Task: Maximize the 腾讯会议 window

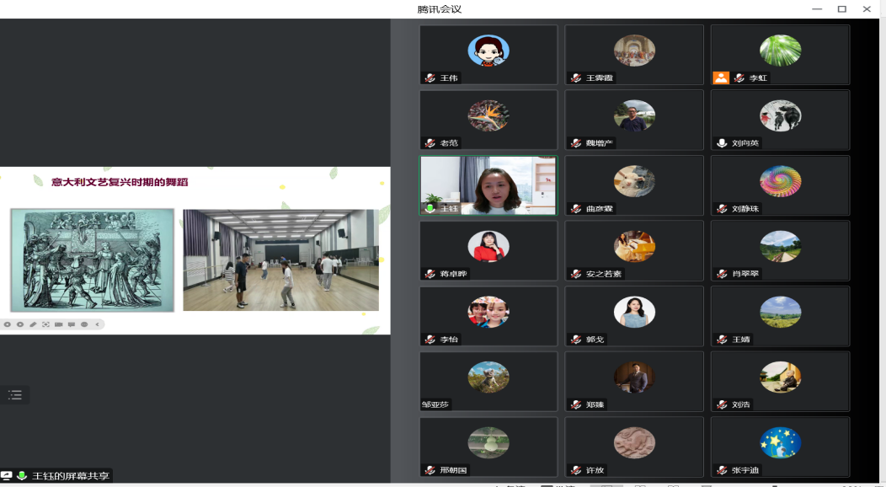Action: (841, 9)
